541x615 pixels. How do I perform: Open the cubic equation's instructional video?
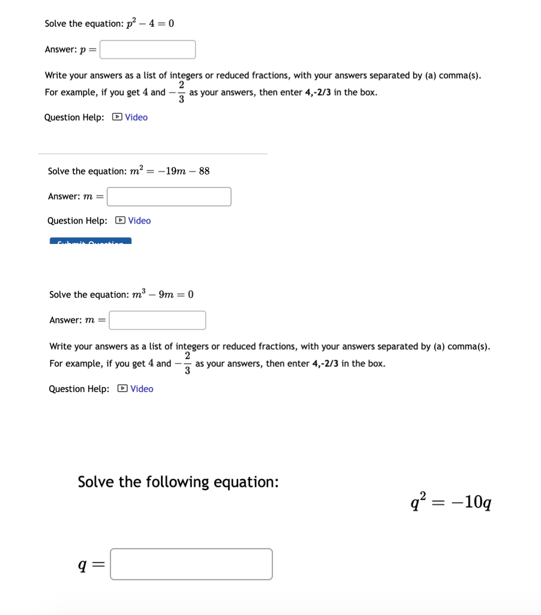tap(142, 389)
